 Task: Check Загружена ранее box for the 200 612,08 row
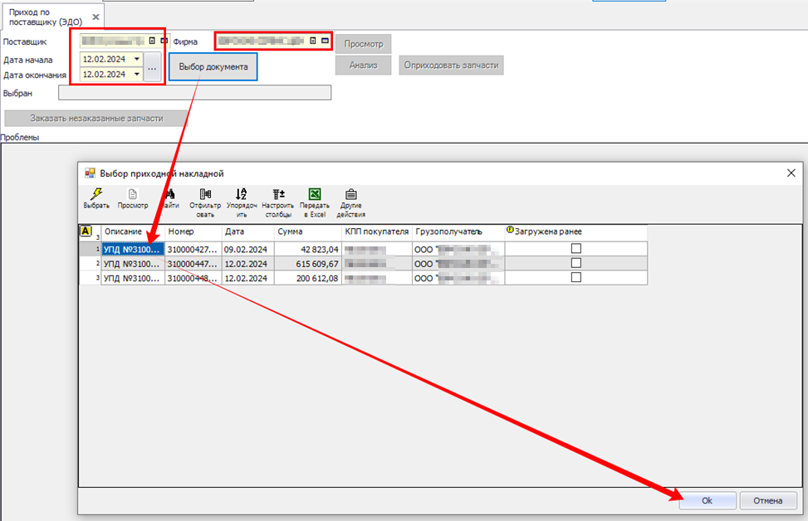(575, 278)
